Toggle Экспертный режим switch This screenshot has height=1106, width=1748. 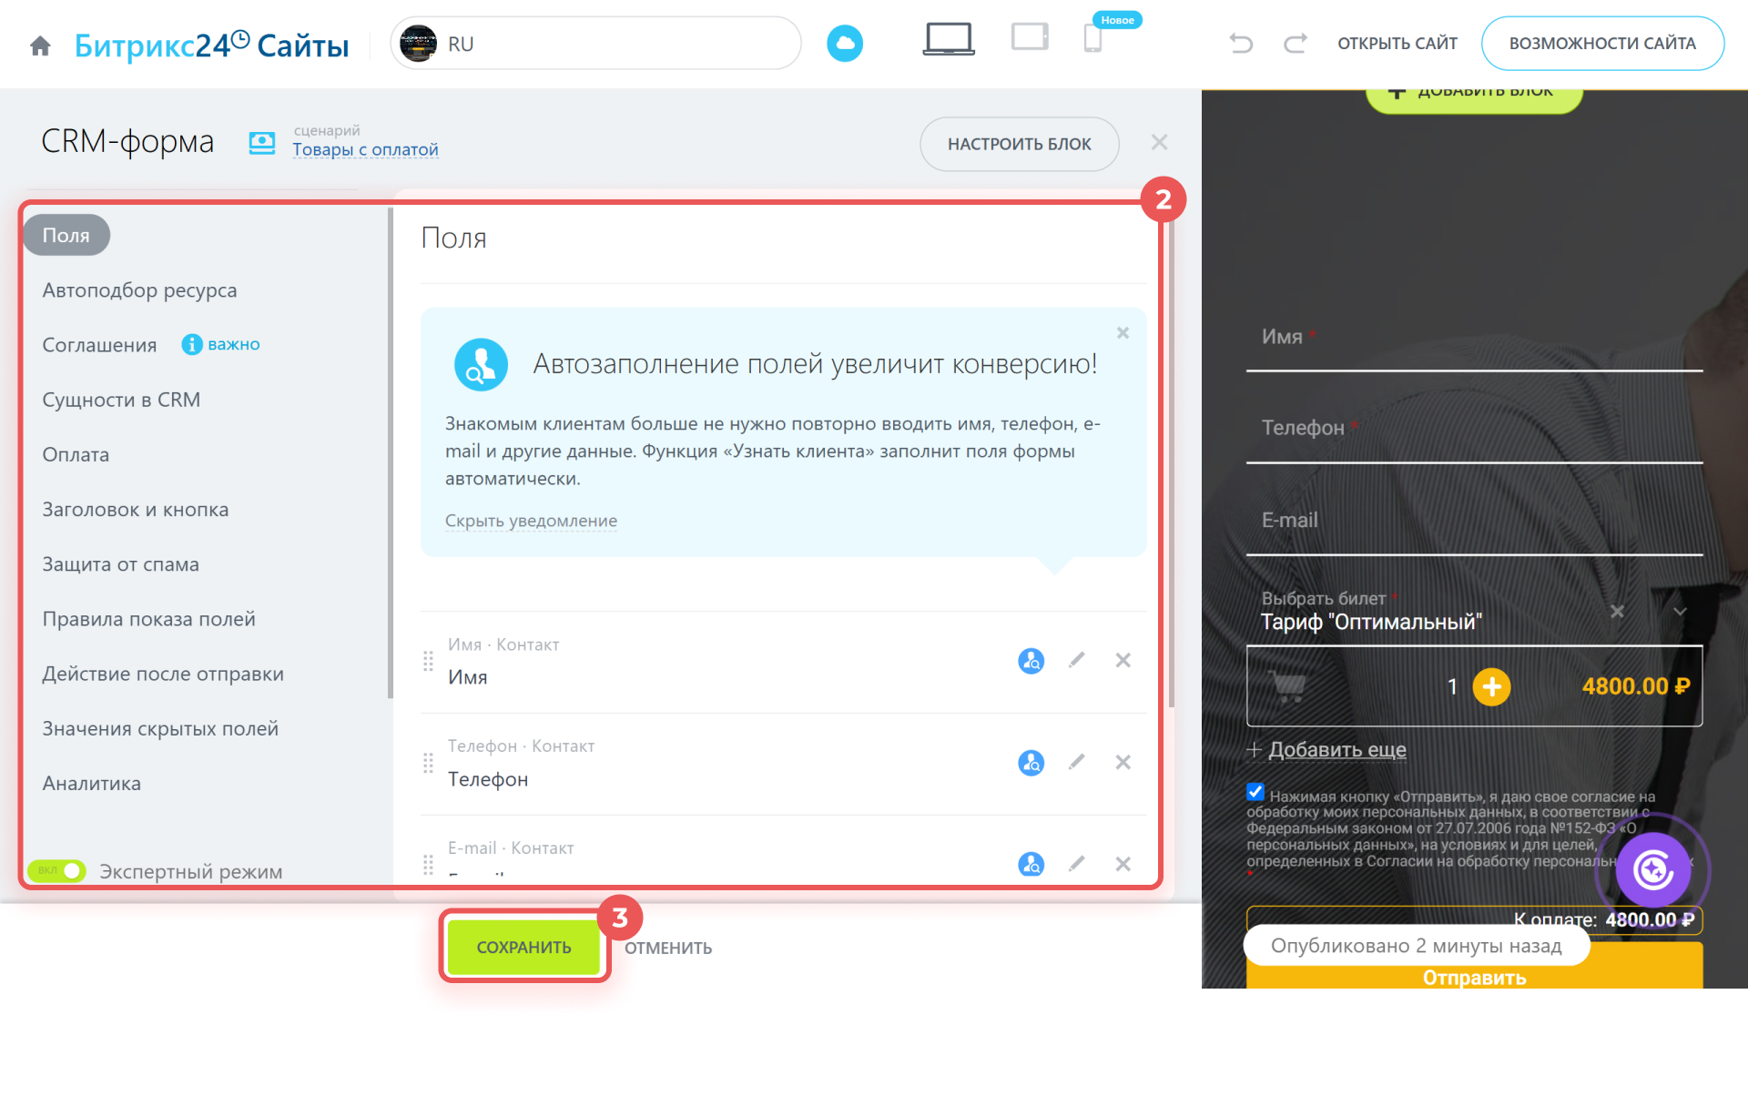[x=57, y=871]
